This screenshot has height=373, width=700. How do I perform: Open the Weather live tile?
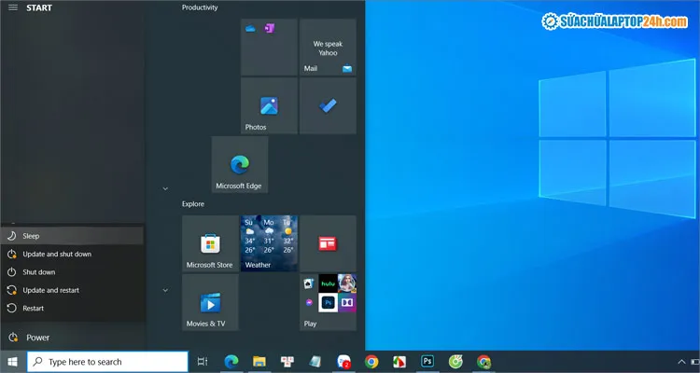click(269, 243)
